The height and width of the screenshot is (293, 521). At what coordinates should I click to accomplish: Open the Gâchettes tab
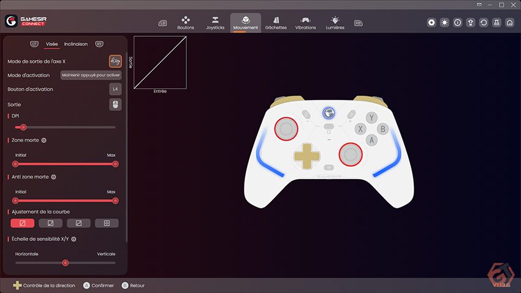click(x=276, y=23)
